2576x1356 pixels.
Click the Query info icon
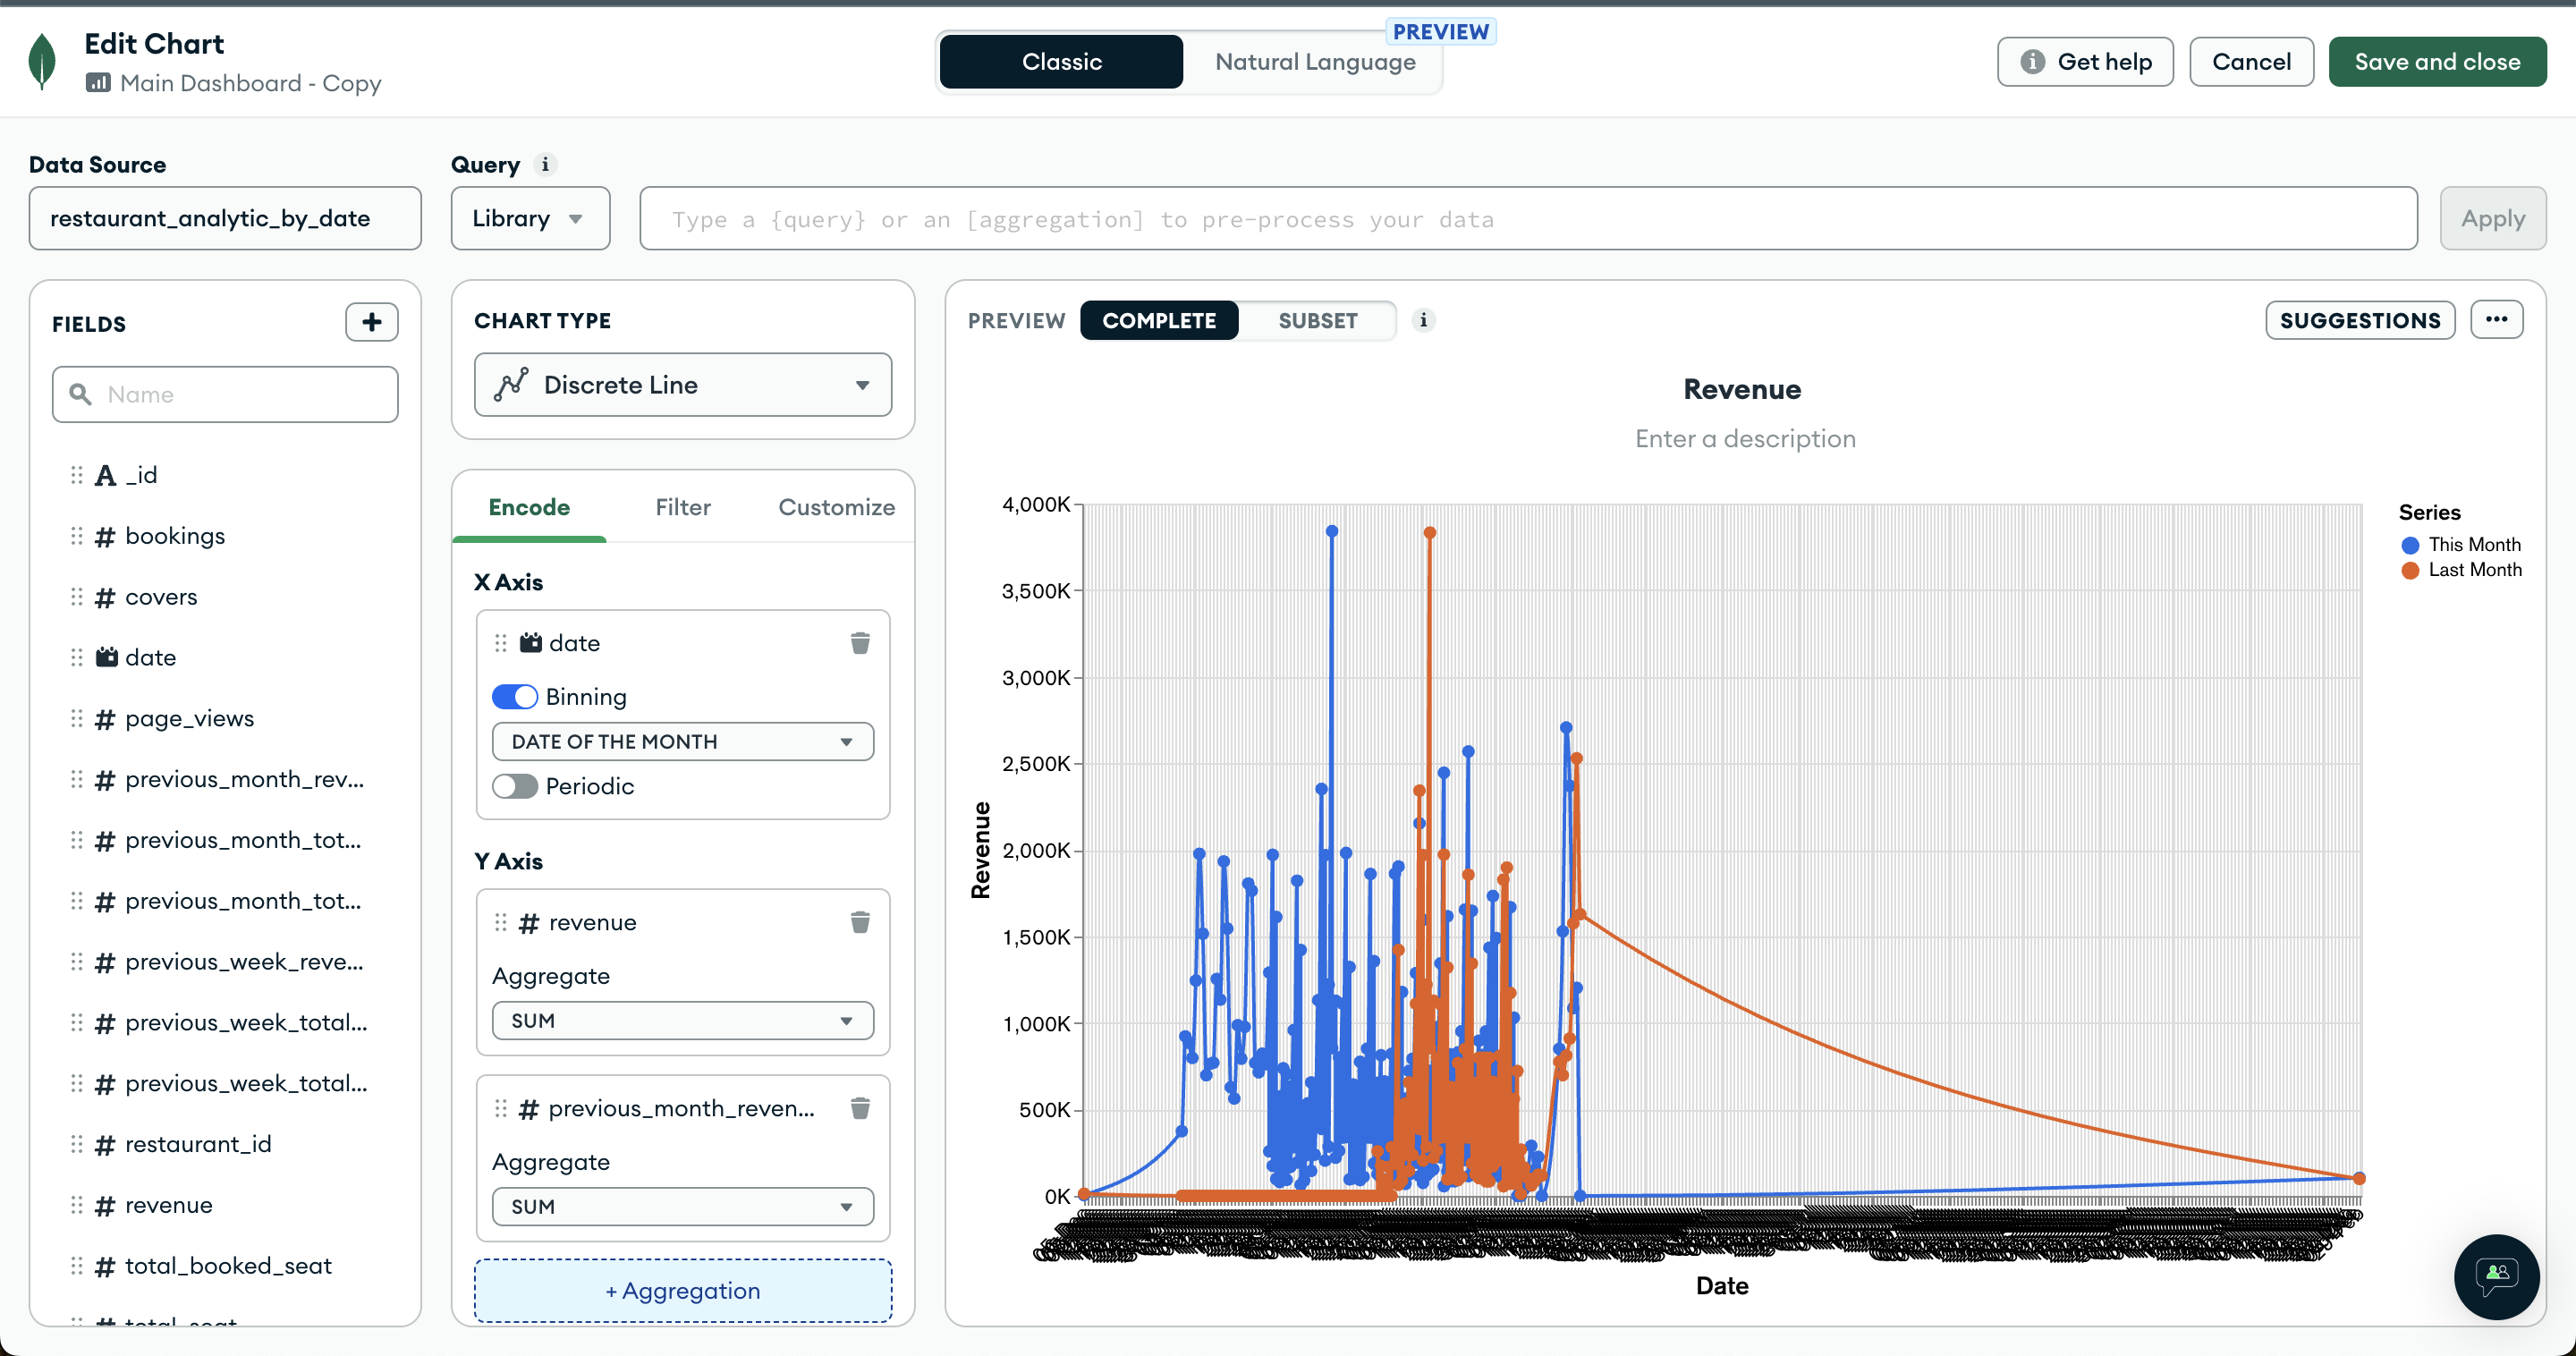(x=545, y=165)
